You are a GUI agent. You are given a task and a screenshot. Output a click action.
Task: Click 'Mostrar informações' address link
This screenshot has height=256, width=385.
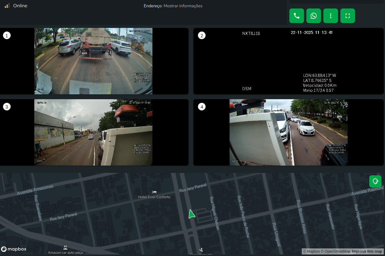[183, 6]
